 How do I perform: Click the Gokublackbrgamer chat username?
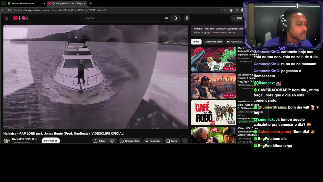pos(275,132)
